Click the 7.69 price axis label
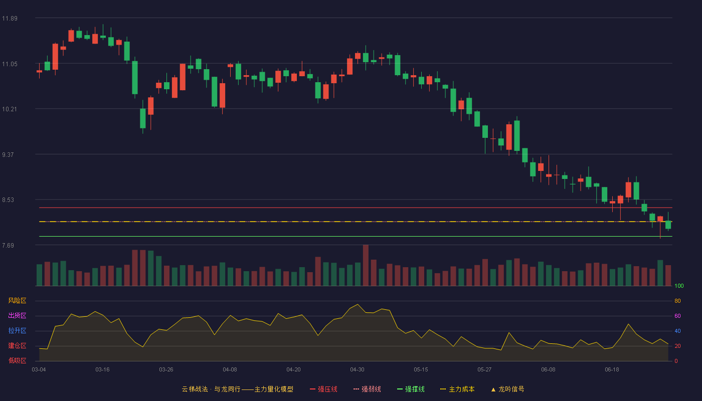The width and height of the screenshot is (702, 401). (8, 246)
